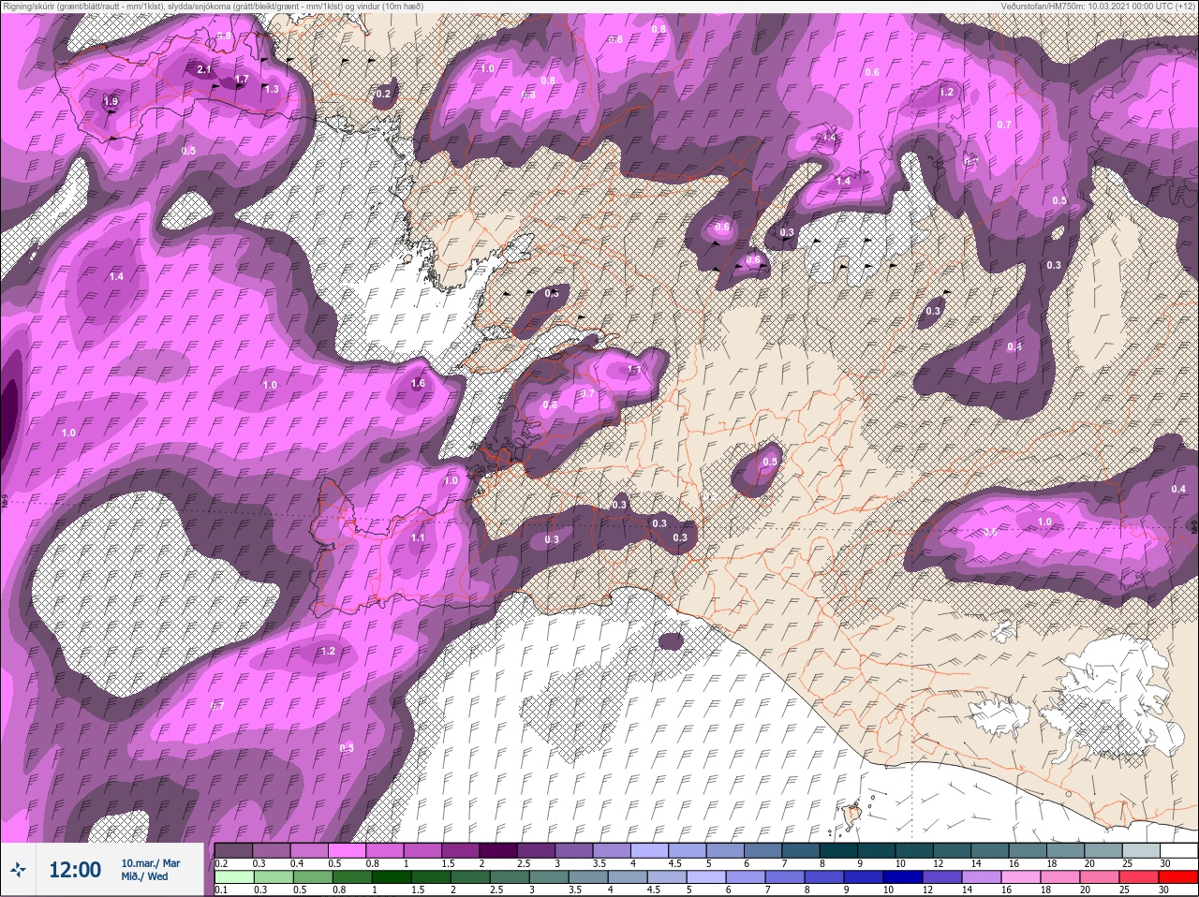The width and height of the screenshot is (1199, 897).
Task: Select the light pink 16–18 swatch in rain legend
Action: pyautogui.click(x=1020, y=878)
